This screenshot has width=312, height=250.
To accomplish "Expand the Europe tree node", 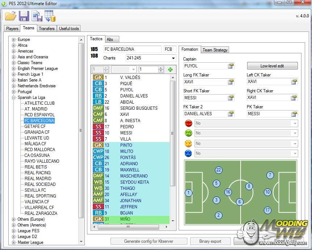I will point(14,39).
